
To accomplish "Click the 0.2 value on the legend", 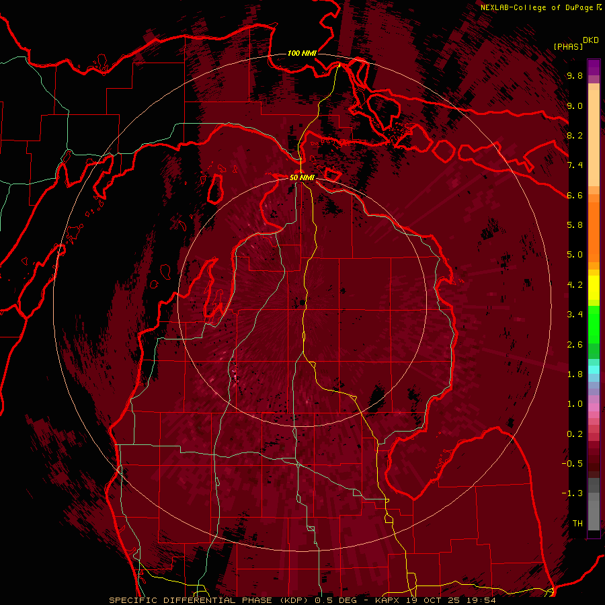I will pyautogui.click(x=575, y=434).
